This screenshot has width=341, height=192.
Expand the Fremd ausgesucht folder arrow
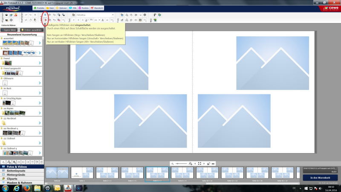coord(40,73)
